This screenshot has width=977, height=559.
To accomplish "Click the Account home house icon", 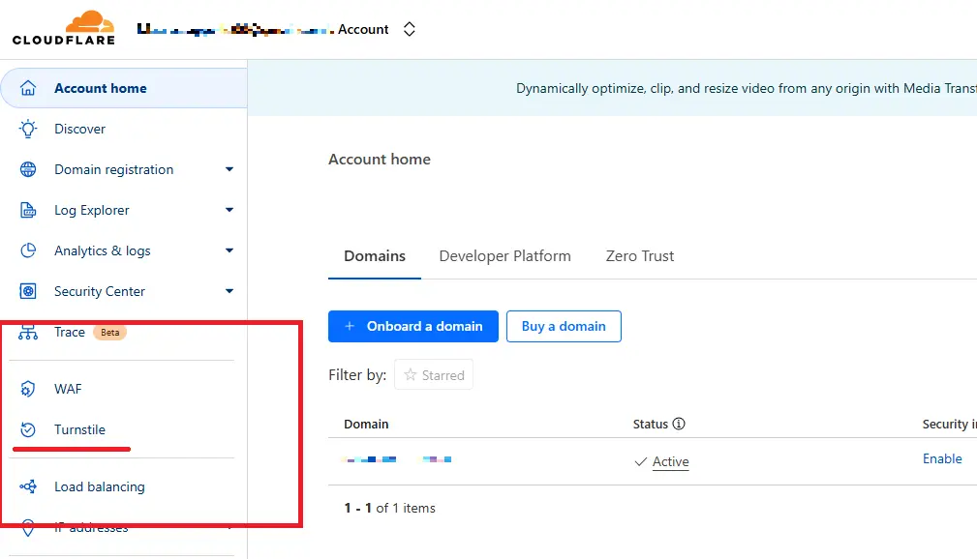I will click(28, 88).
